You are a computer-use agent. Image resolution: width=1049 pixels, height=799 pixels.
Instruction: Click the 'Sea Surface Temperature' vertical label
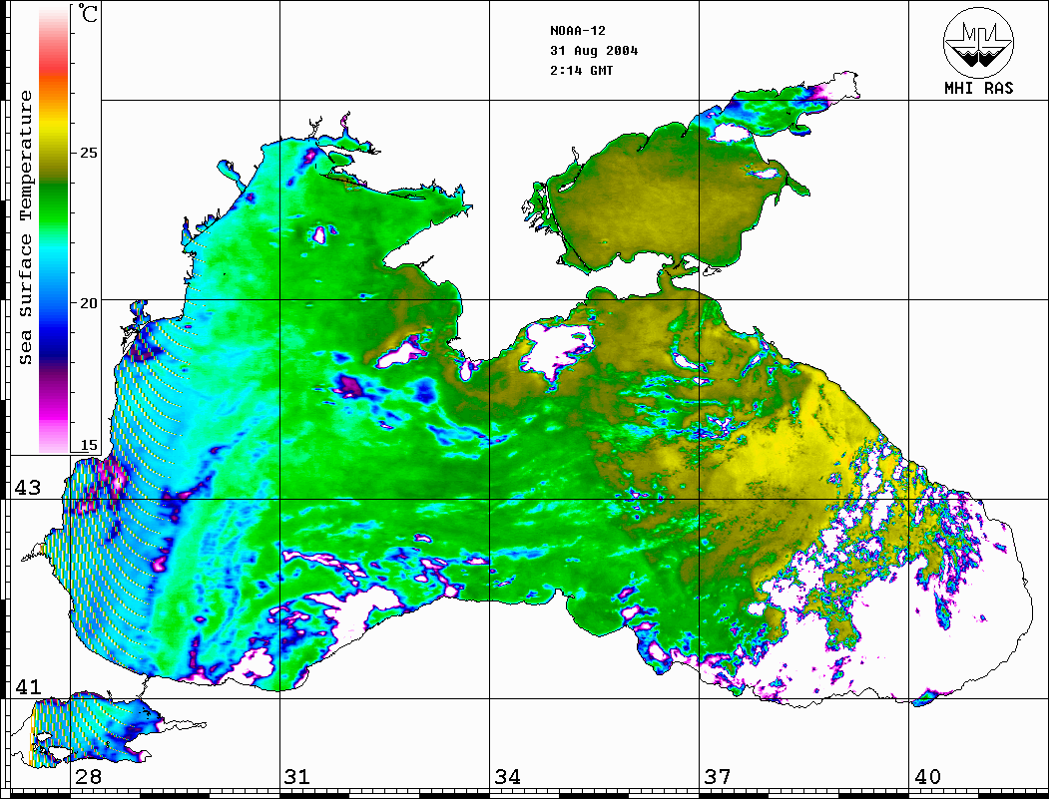[x=25, y=228]
